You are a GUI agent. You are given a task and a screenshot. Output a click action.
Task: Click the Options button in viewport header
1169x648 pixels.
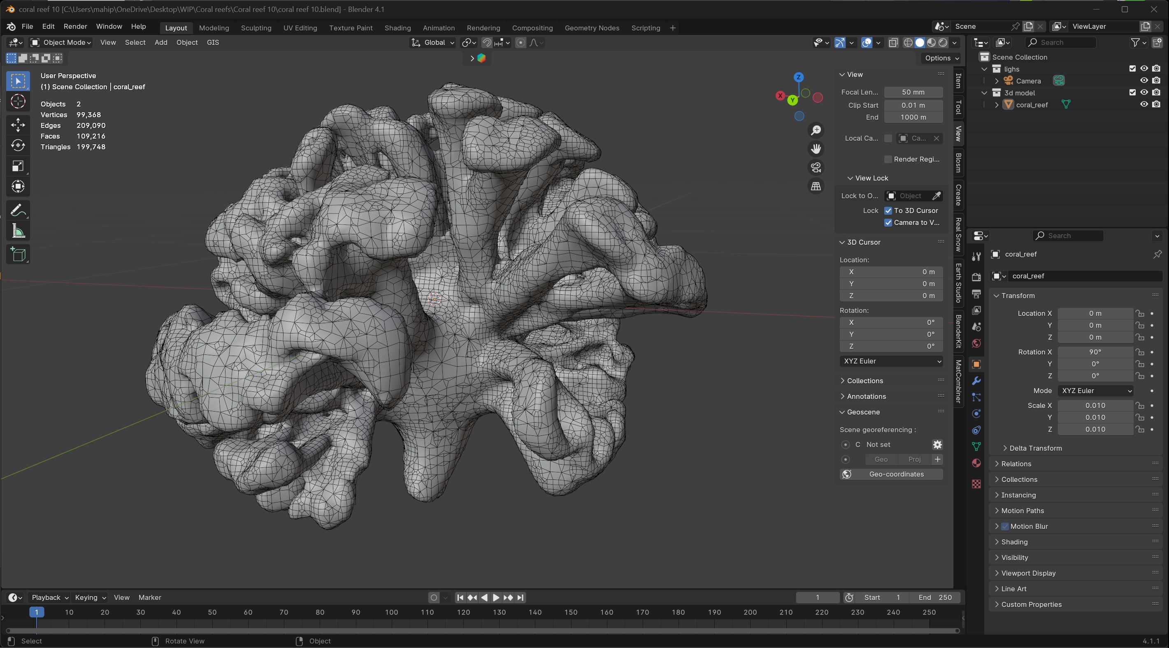pos(941,58)
